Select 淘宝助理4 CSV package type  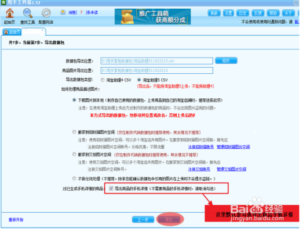pos(102,80)
